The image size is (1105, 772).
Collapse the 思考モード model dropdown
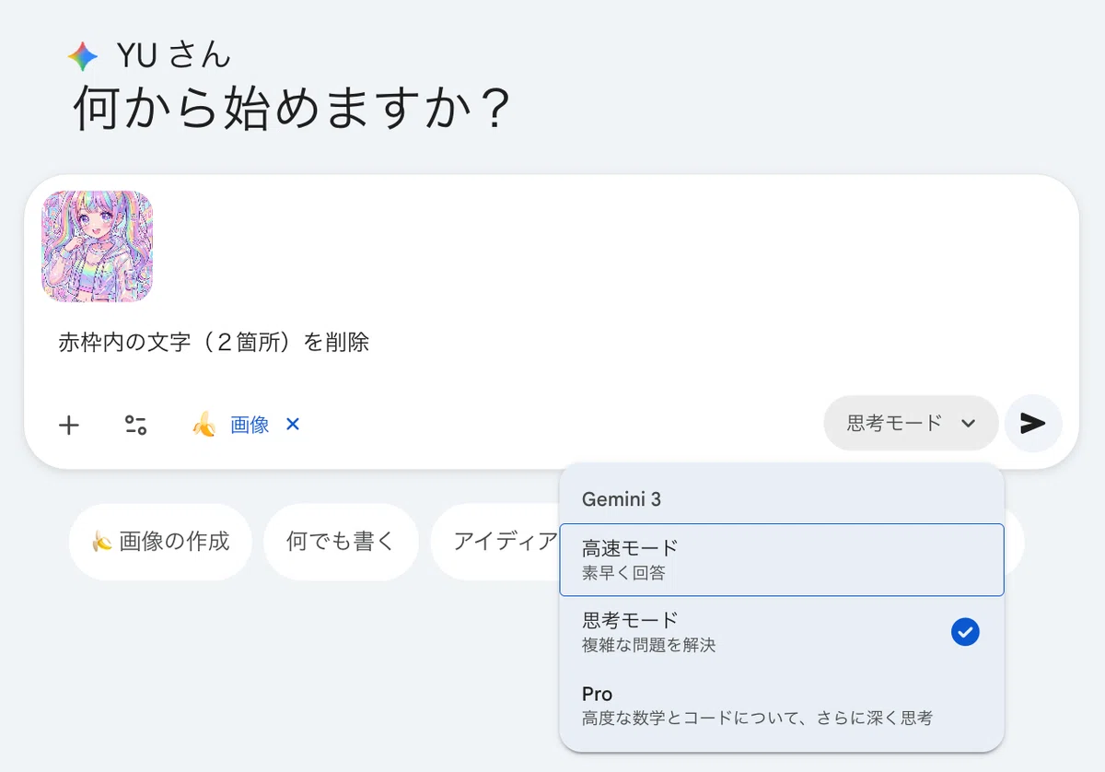tap(911, 423)
